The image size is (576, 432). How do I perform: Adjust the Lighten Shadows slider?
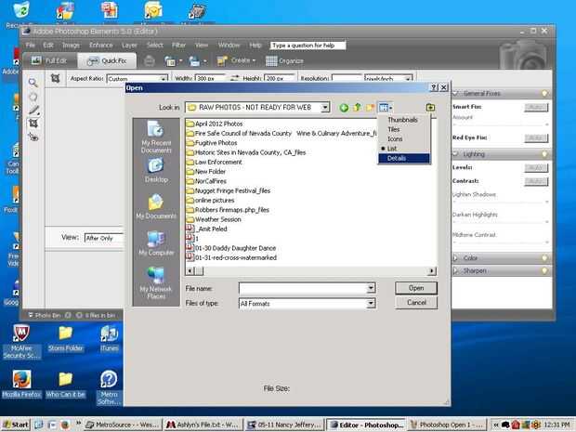click(x=501, y=202)
